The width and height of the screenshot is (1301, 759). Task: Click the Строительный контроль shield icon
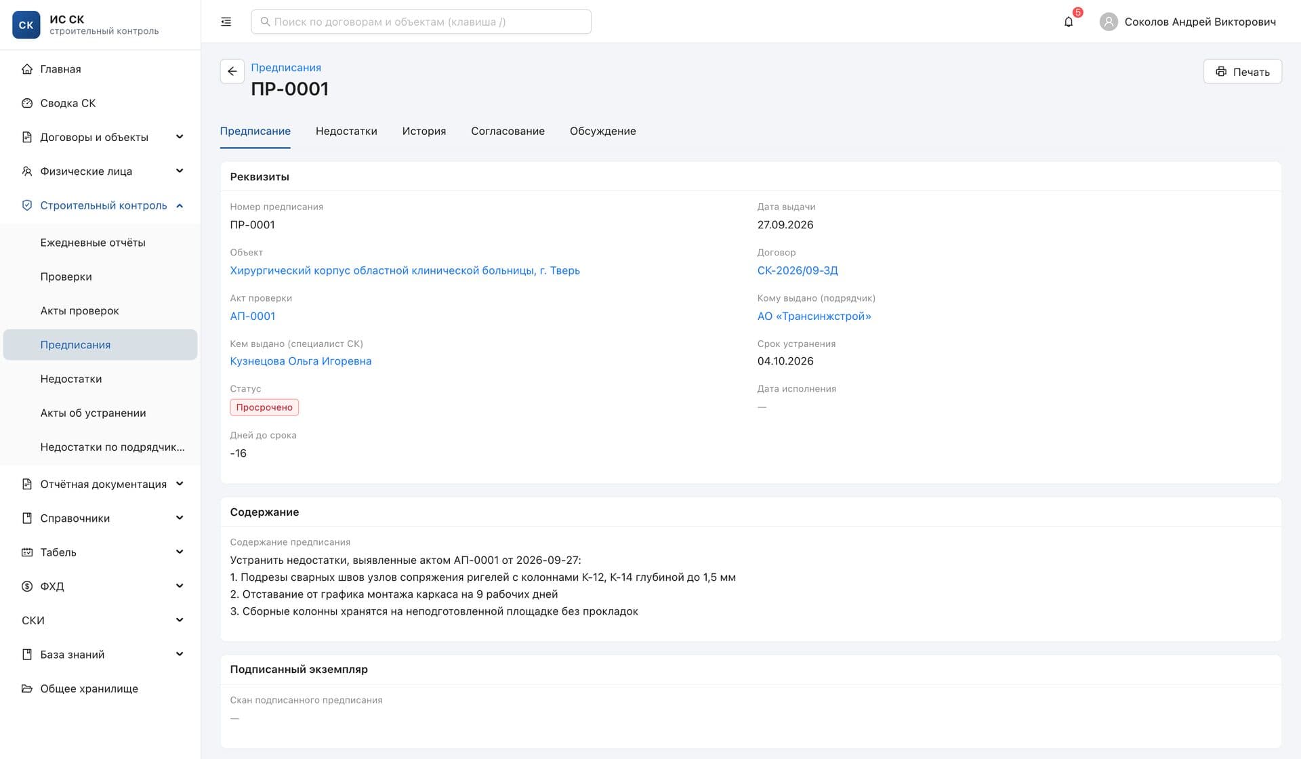point(27,205)
